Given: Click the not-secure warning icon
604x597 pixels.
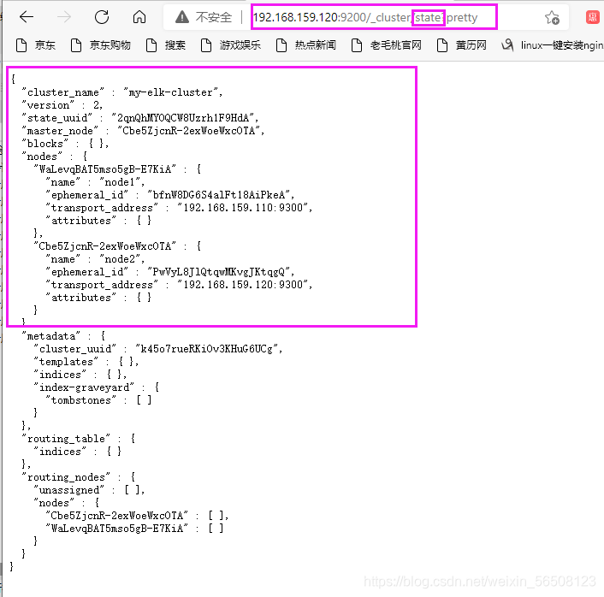Looking at the screenshot, I should [182, 17].
